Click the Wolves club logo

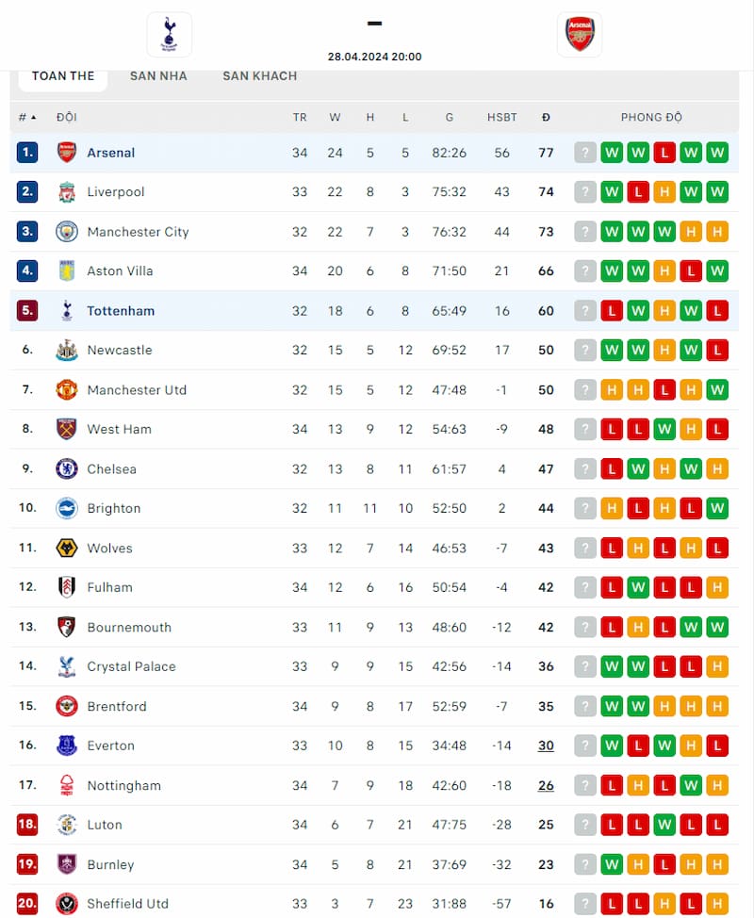tap(66, 548)
